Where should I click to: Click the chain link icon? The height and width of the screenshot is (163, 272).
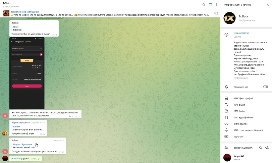[226, 124]
